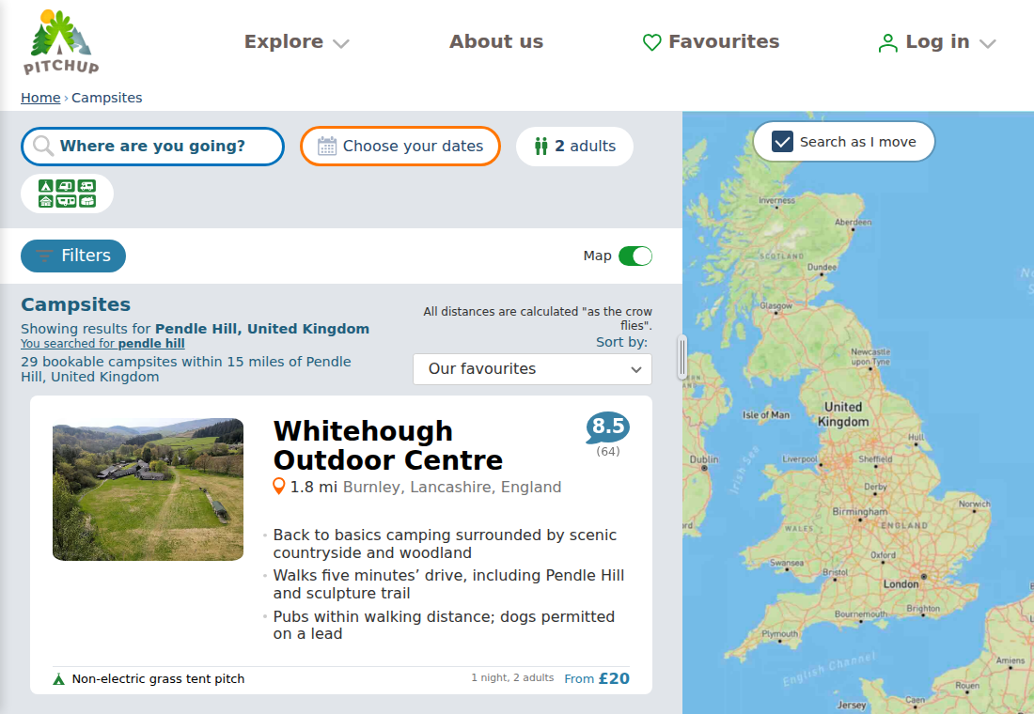Click the 8.5 review score bubble
The height and width of the screenshot is (714, 1034).
pos(607,427)
